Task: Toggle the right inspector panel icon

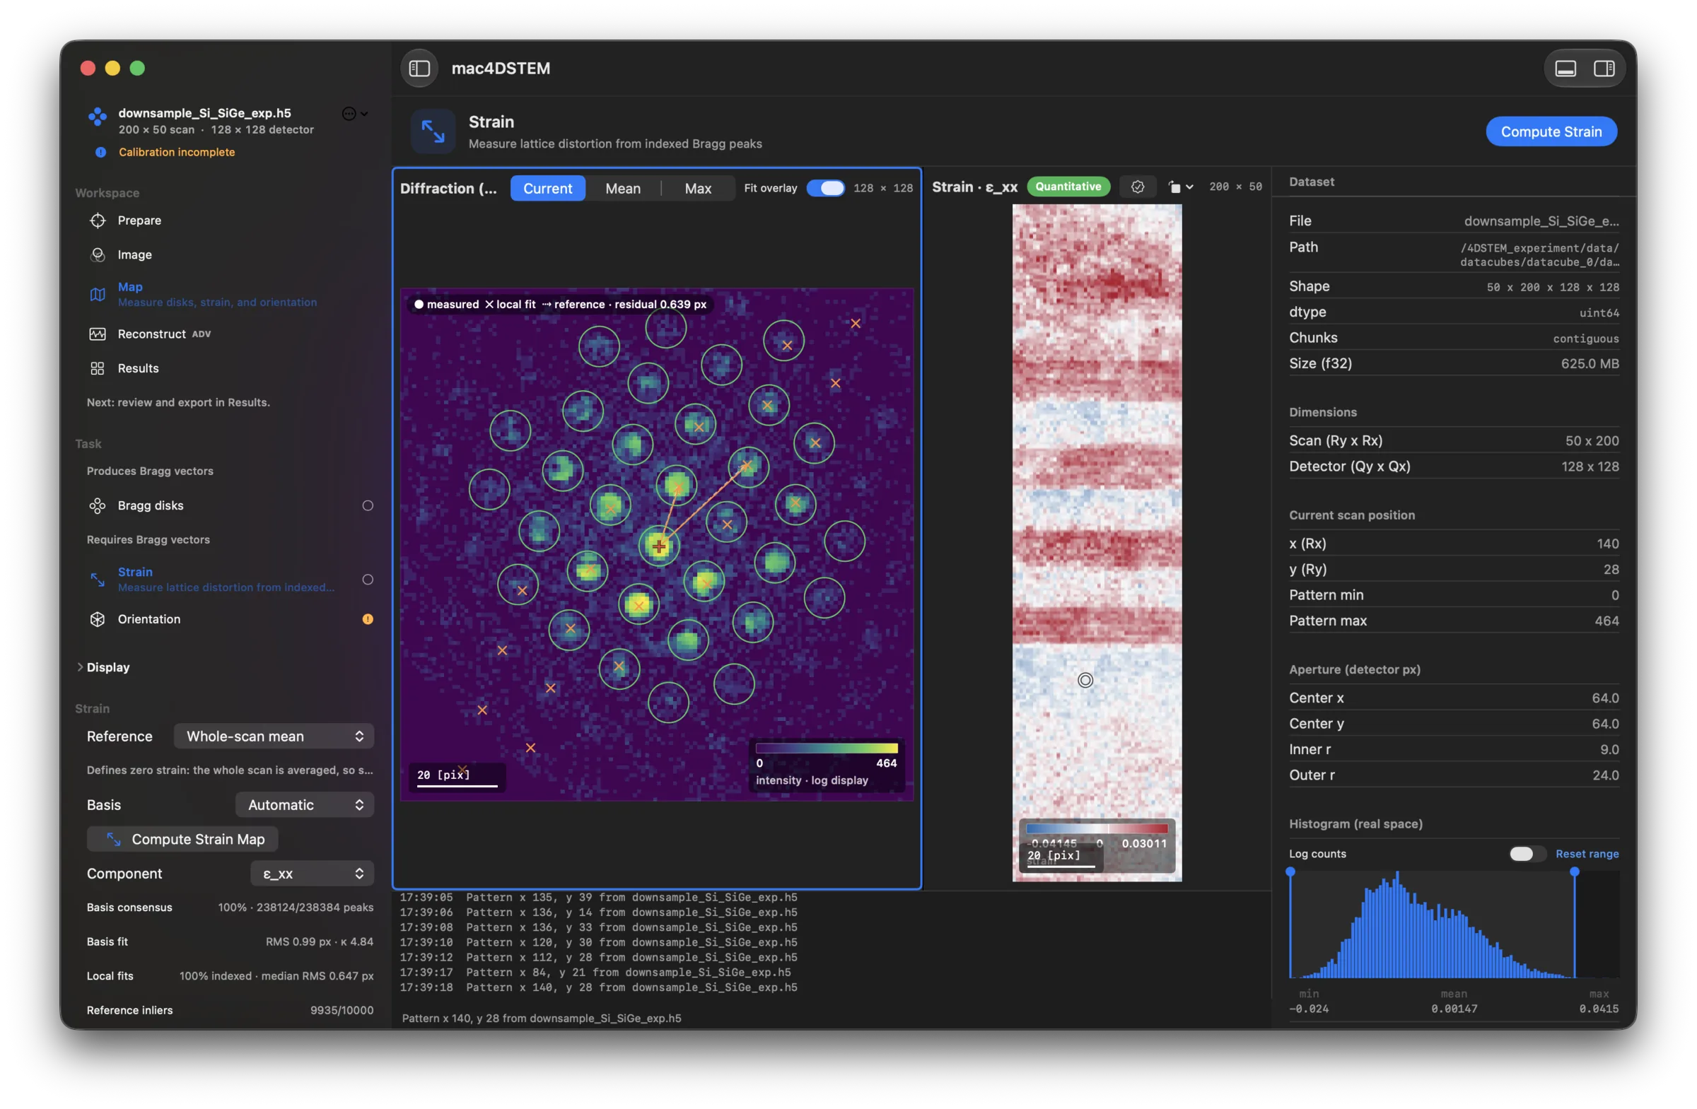Action: click(x=1604, y=69)
